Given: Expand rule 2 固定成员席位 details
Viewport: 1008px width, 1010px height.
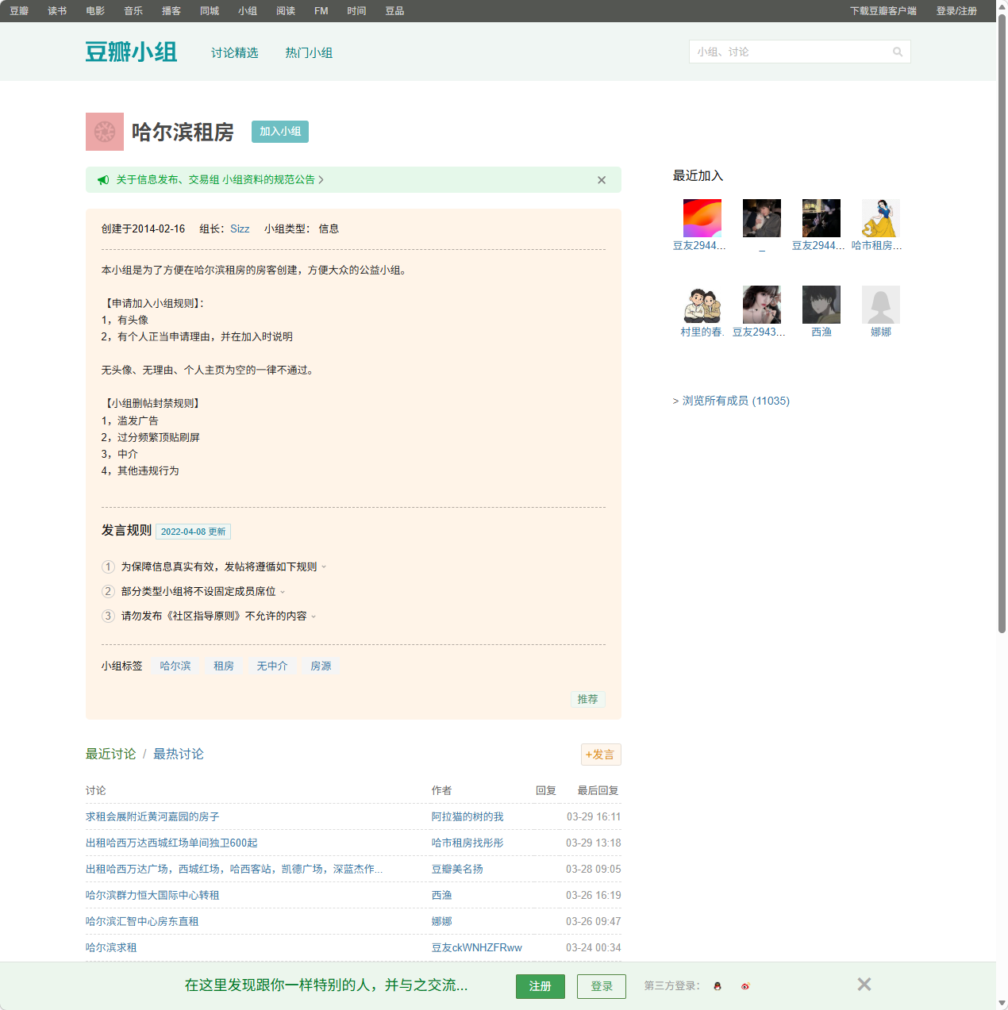Looking at the screenshot, I should tap(283, 591).
